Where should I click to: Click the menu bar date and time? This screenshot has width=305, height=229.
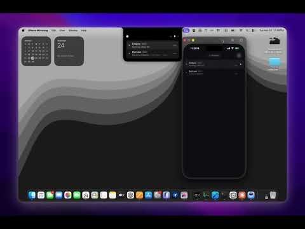(271, 31)
